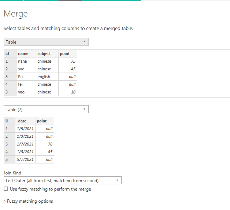This screenshot has height=210, width=230.
Task: Click the date cell 1/5/2021
Action: point(25,129)
